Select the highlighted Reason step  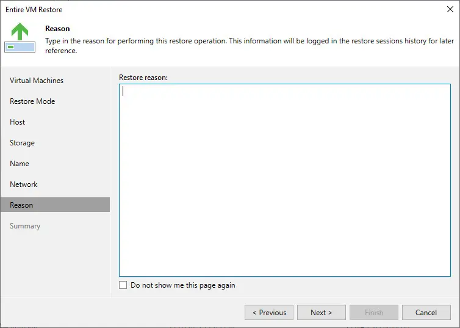(x=55, y=205)
